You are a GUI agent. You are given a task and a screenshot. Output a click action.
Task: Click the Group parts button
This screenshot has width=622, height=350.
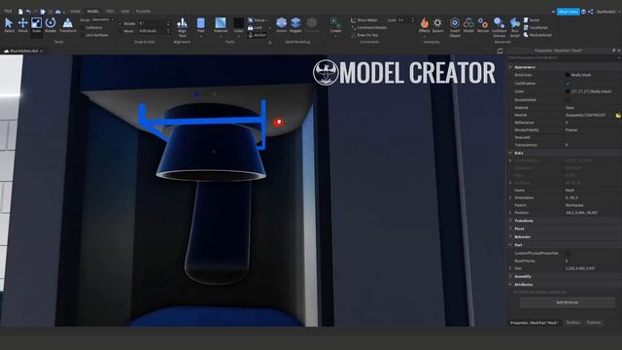[x=257, y=19]
